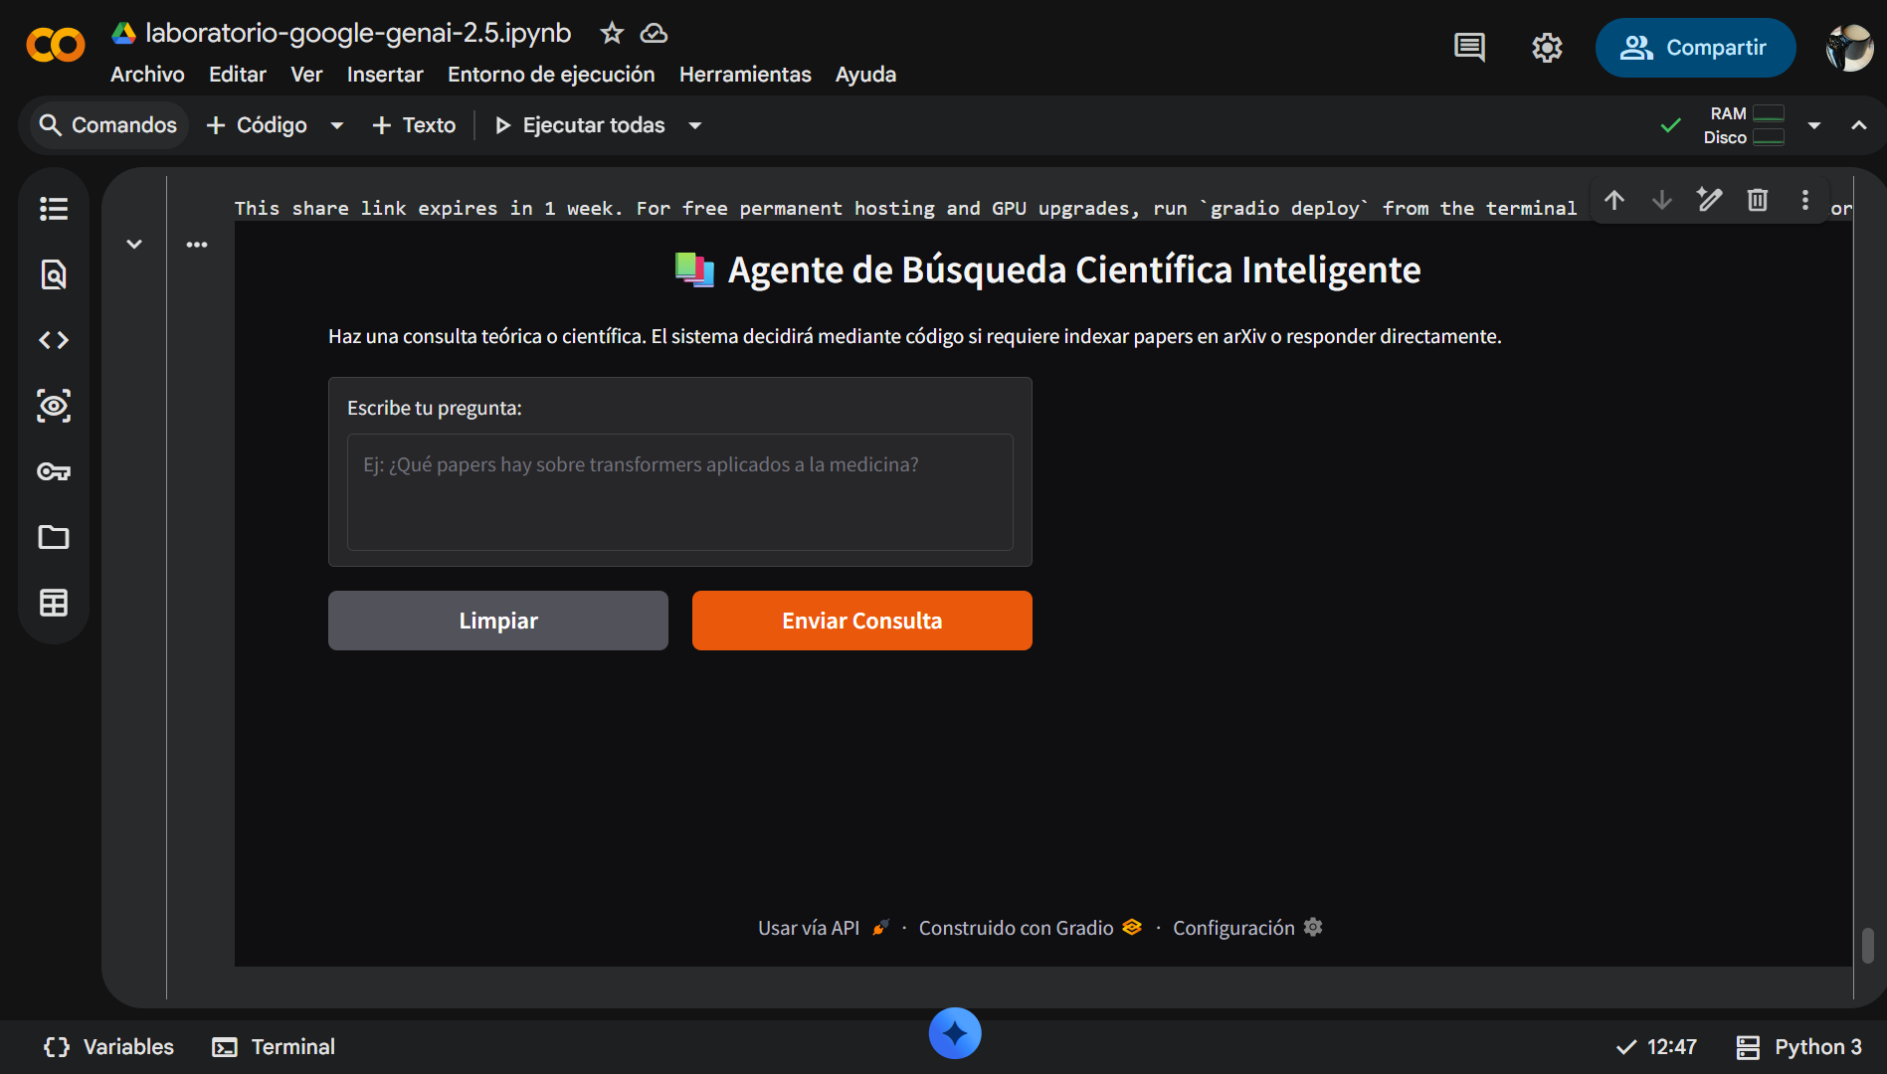Open the Ver menu

point(306,75)
